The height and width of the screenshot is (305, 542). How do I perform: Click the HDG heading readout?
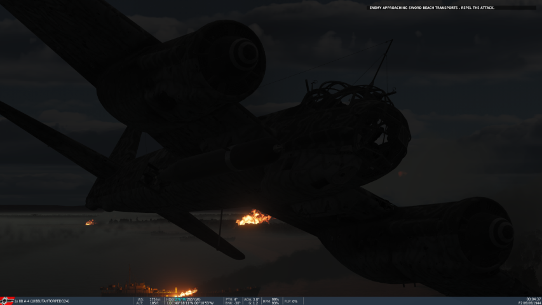(x=184, y=299)
